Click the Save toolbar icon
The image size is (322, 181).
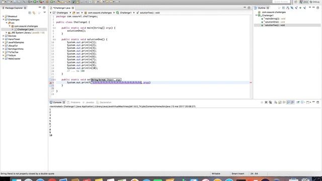tap(15, 2)
